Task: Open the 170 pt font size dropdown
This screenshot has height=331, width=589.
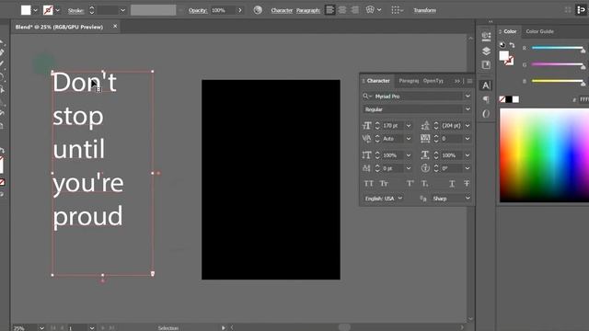Action: tap(409, 126)
